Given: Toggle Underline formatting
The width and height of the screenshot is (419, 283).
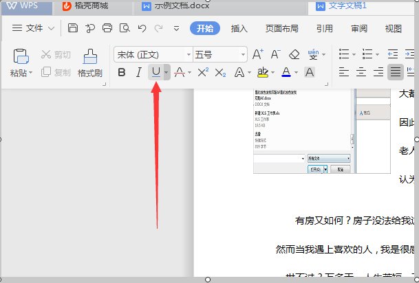Looking at the screenshot, I should [155, 72].
